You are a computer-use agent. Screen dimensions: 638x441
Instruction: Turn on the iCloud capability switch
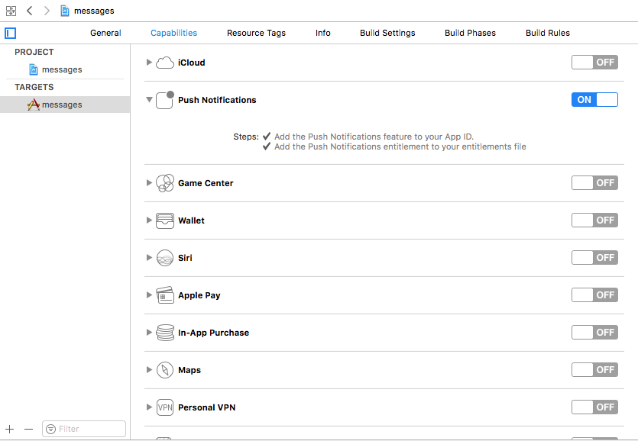(x=594, y=63)
